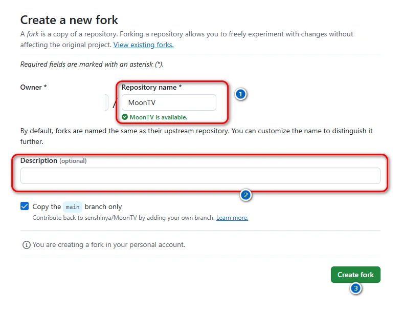Image resolution: width=402 pixels, height=311 pixels.
Task: Click the info icon beside personal account notice
Action: pyautogui.click(x=27, y=245)
